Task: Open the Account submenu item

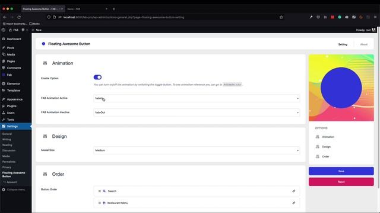Action: 12,182
